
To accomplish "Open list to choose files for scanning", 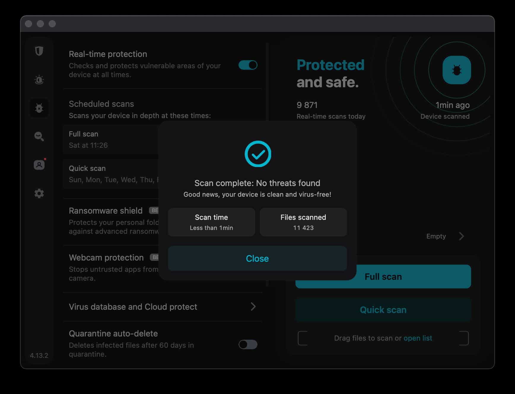I will 418,338.
